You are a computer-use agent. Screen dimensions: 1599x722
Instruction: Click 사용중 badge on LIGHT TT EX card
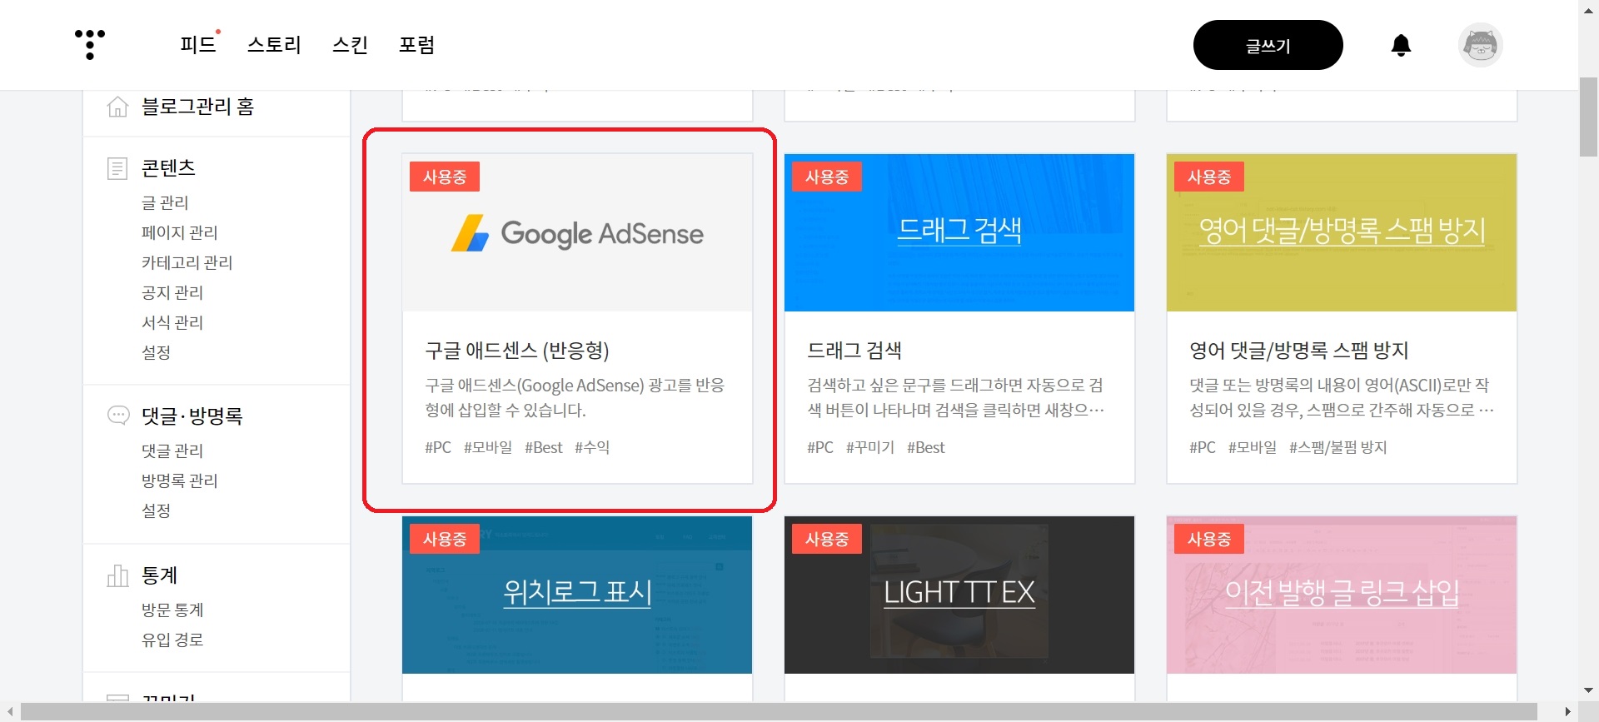[827, 539]
